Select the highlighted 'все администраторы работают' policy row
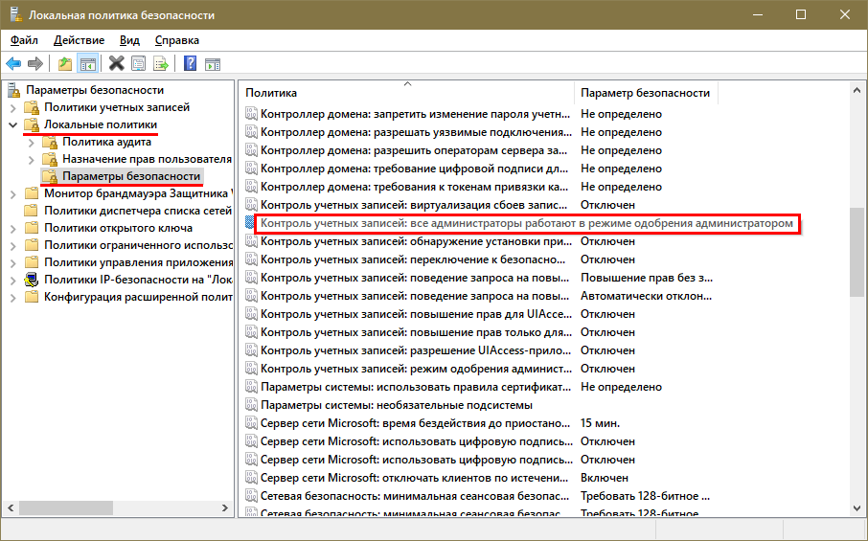 (527, 223)
